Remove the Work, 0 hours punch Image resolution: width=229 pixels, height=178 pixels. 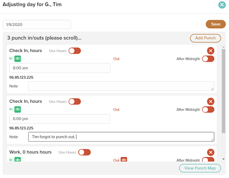[x=211, y=152]
